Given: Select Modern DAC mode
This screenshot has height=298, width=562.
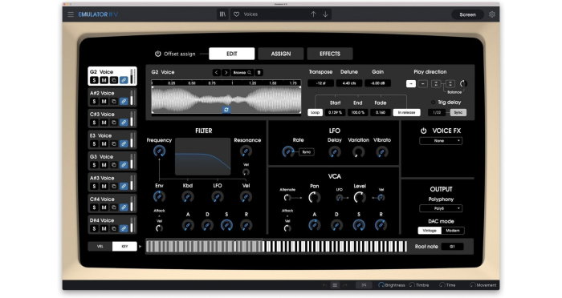Looking at the screenshot, I should (453, 231).
